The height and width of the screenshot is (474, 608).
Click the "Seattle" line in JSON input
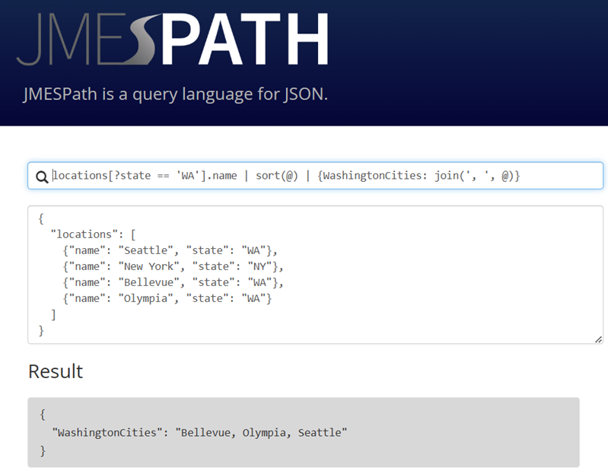[x=170, y=251]
